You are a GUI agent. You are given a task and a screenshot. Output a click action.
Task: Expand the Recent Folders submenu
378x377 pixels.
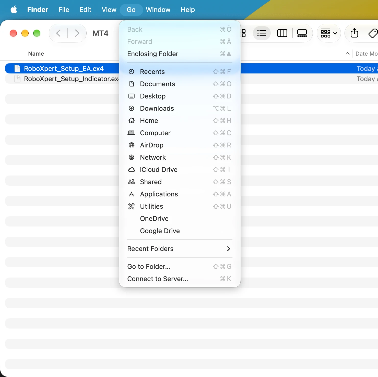180,249
